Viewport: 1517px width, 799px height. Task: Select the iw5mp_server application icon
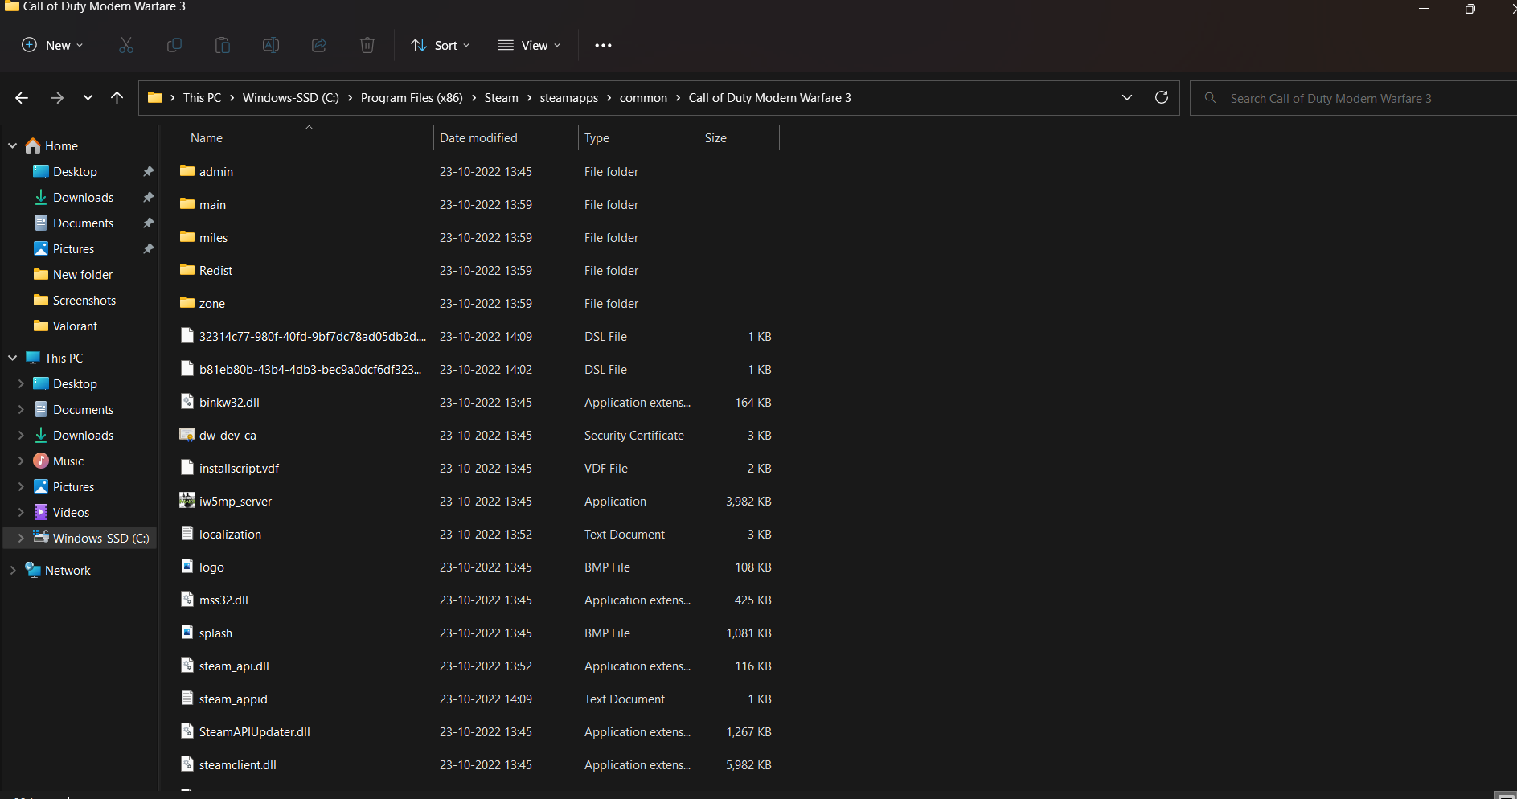[187, 501]
